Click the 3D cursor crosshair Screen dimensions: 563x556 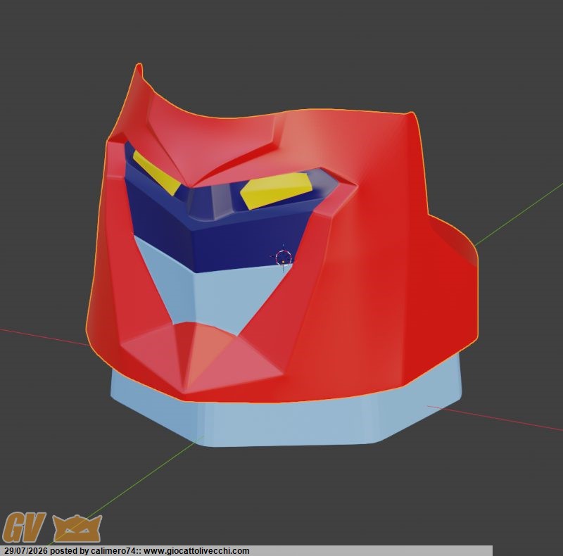click(284, 258)
